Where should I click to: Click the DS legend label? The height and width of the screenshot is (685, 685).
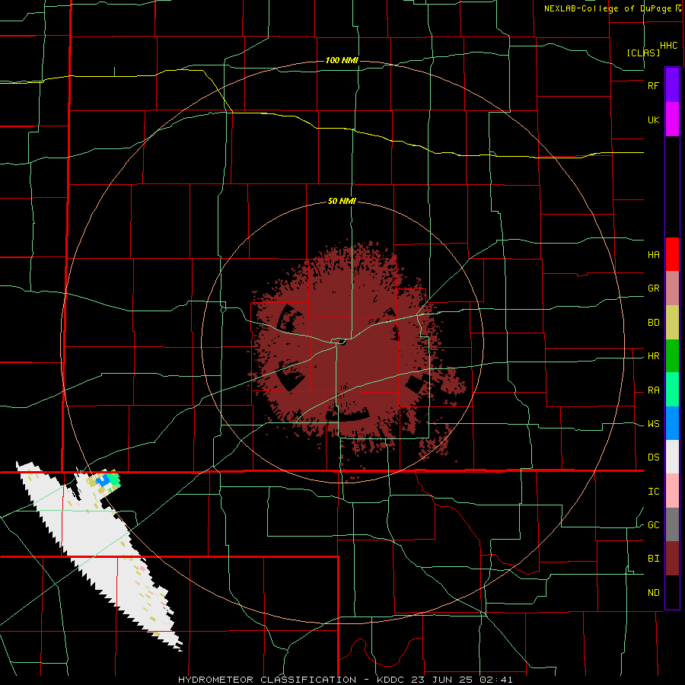(x=653, y=457)
